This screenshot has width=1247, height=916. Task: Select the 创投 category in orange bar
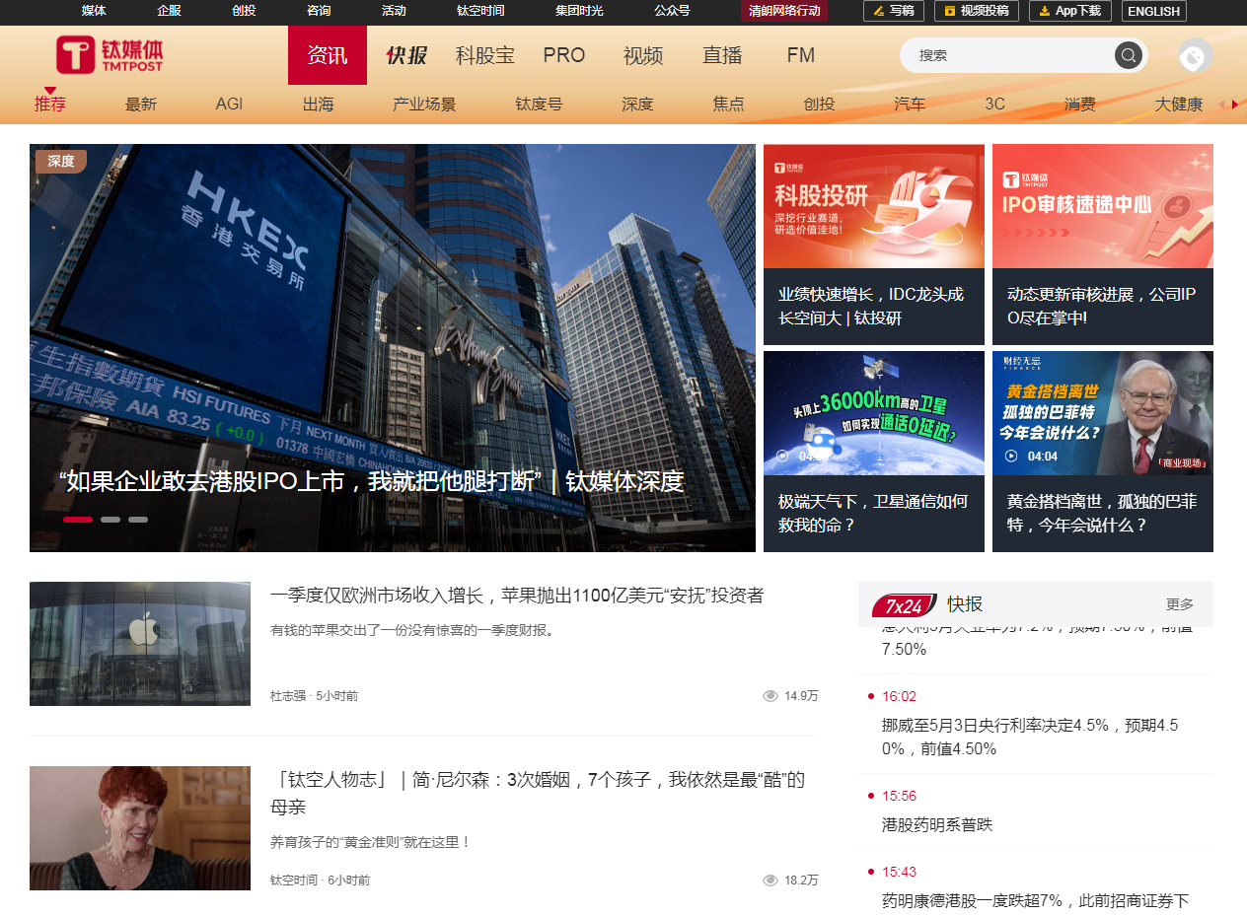pos(819,104)
